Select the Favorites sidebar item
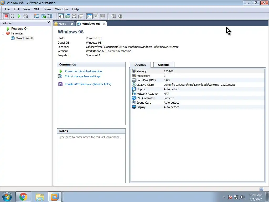 [17, 33]
